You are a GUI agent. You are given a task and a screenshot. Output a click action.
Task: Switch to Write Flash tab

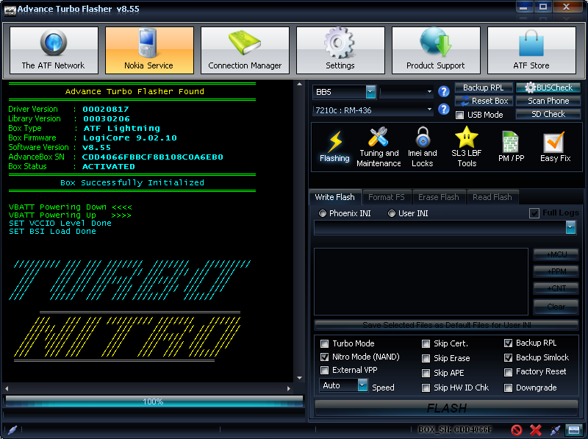click(335, 197)
